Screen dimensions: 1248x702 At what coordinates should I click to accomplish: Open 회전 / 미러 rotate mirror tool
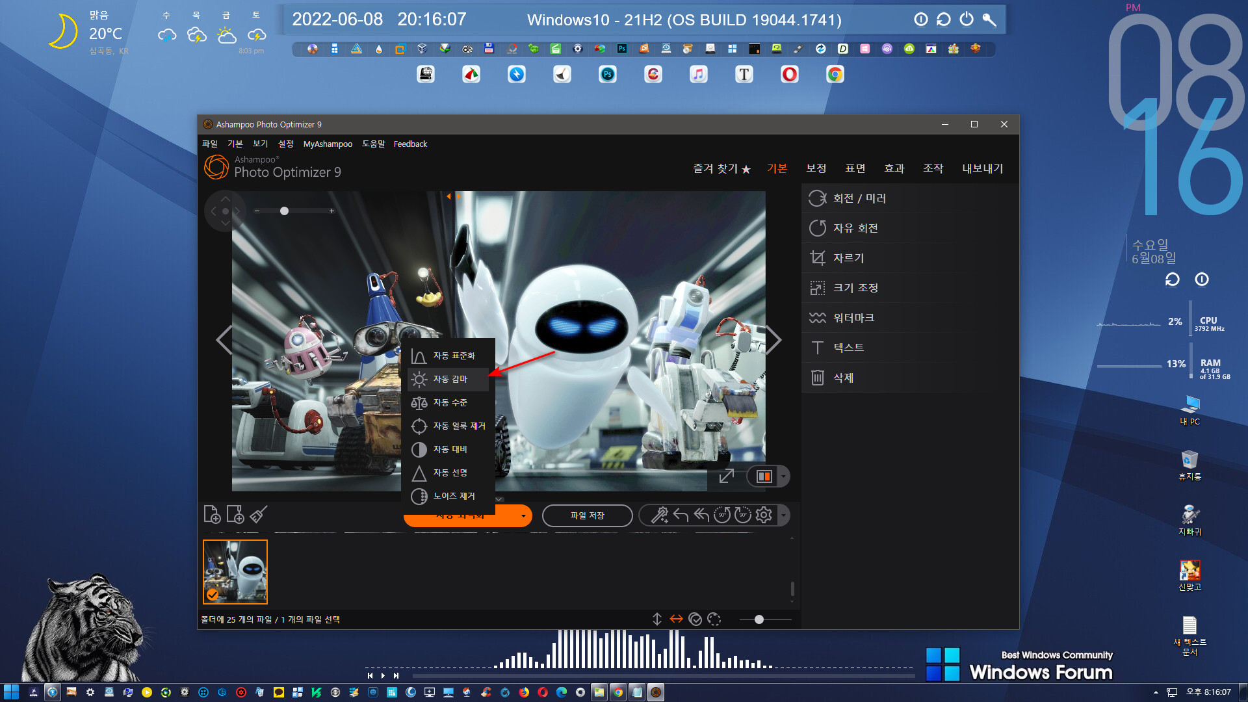pyautogui.click(x=910, y=198)
